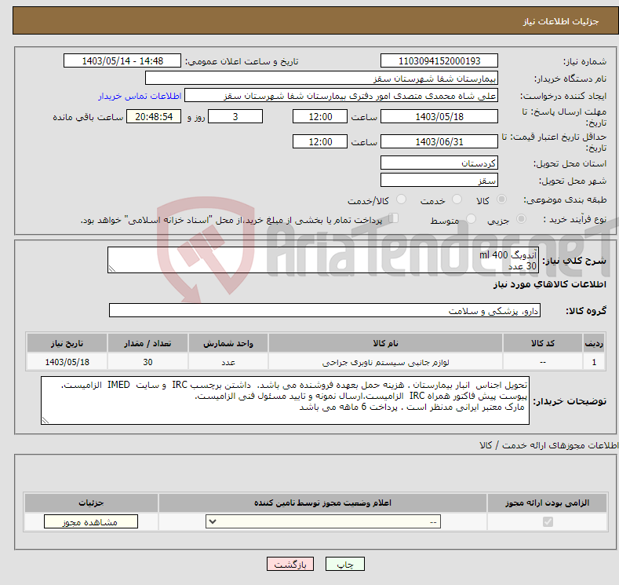Click the الزامی بودن ارائه مجوز header
The image size is (619, 585).
[x=547, y=503]
